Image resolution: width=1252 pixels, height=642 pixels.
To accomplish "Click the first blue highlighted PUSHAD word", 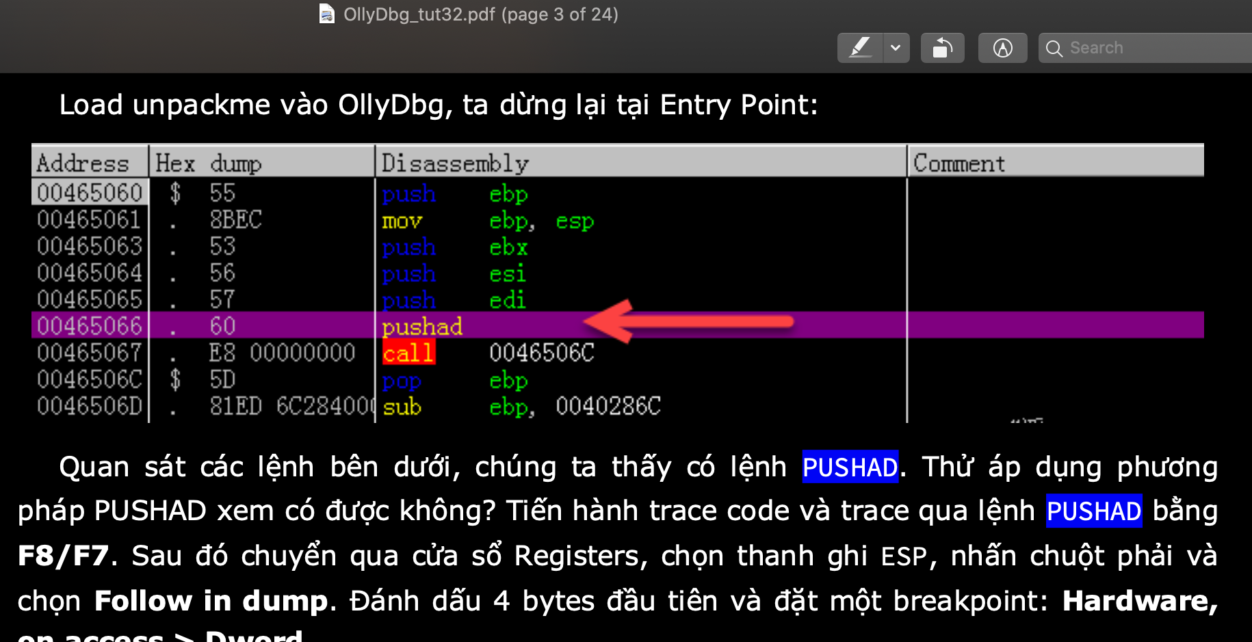I will [850, 467].
